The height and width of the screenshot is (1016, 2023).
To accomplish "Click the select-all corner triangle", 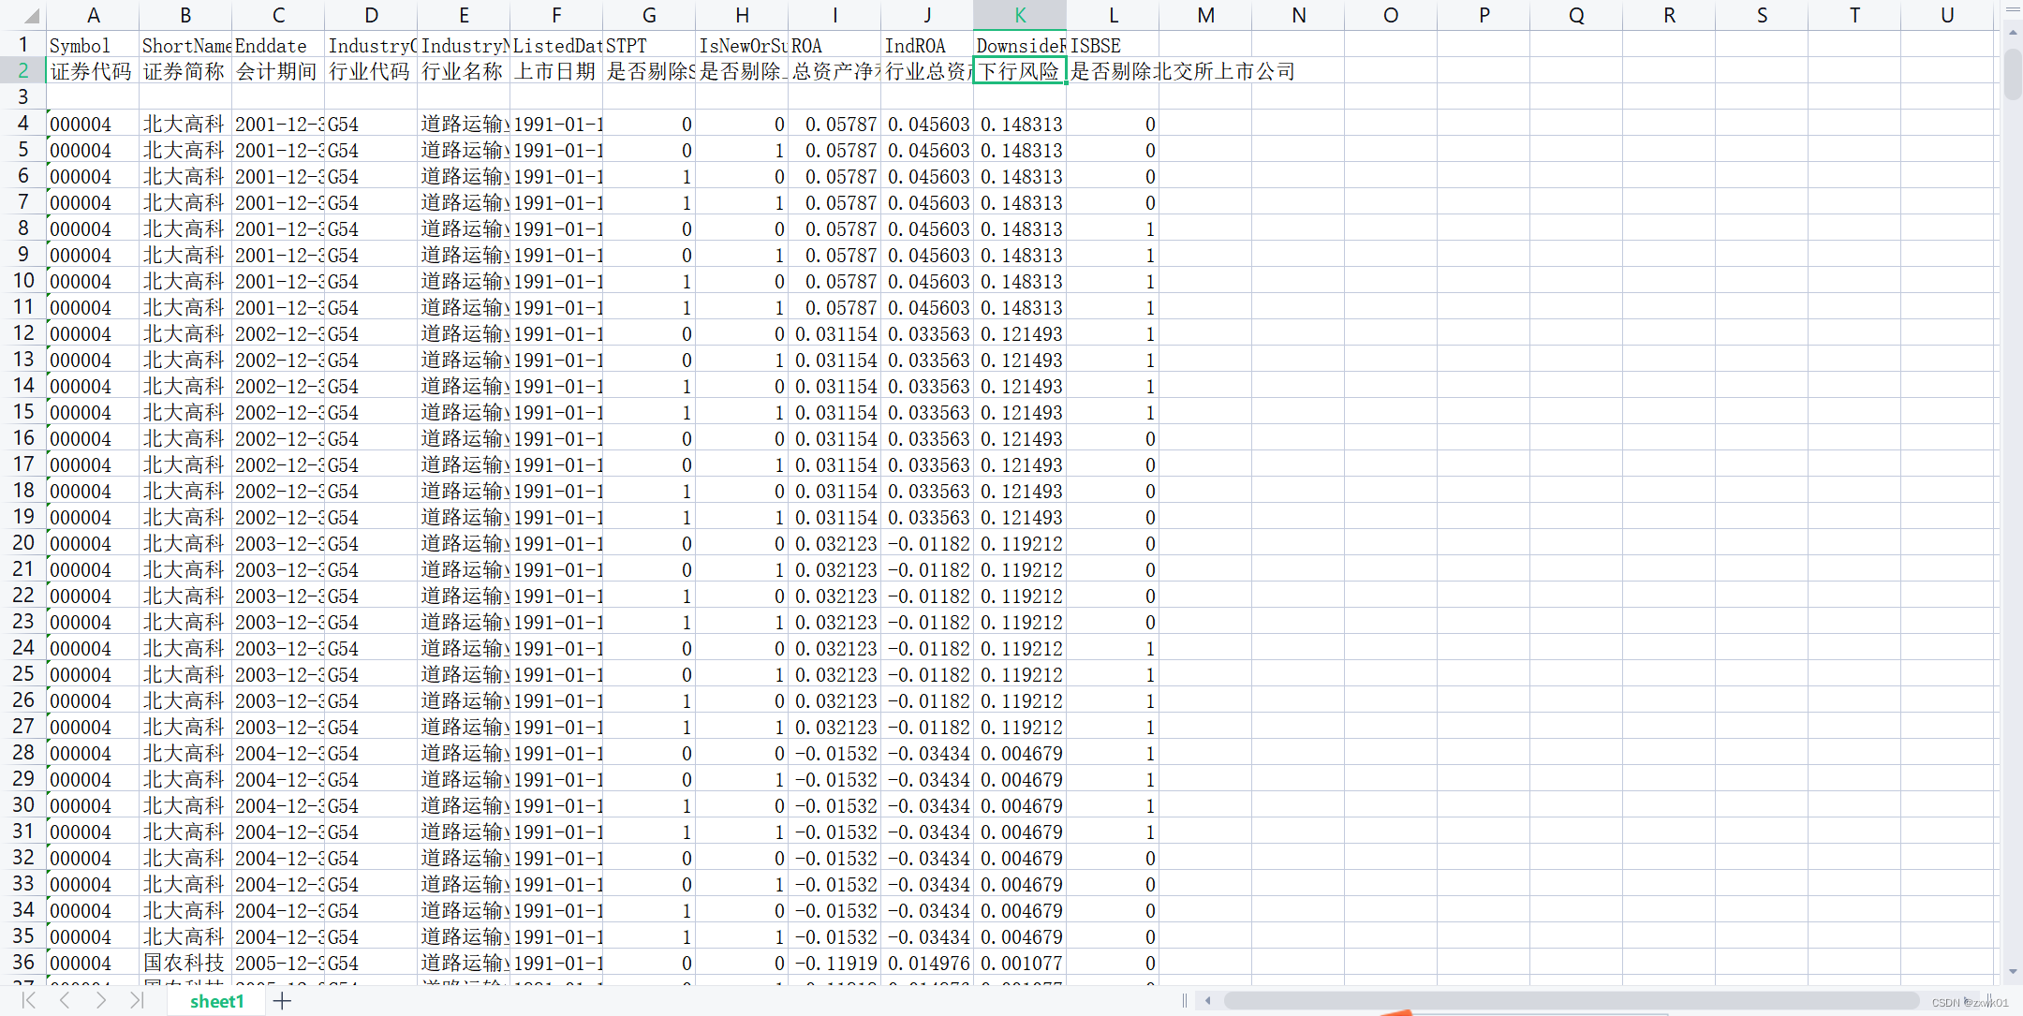I will (32, 16).
